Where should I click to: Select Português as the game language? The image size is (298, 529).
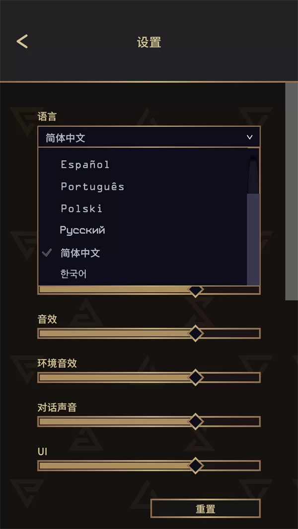(x=93, y=187)
